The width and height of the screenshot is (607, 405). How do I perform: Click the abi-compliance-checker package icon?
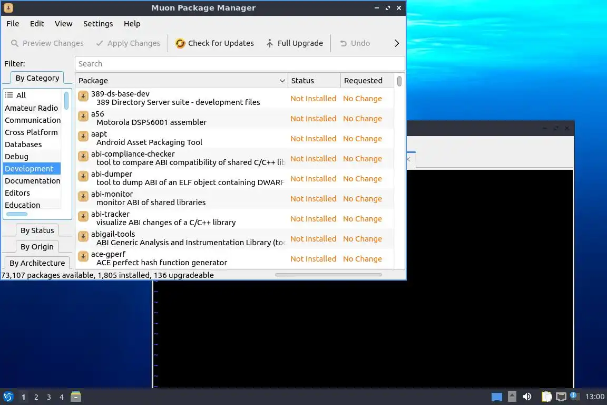click(83, 156)
